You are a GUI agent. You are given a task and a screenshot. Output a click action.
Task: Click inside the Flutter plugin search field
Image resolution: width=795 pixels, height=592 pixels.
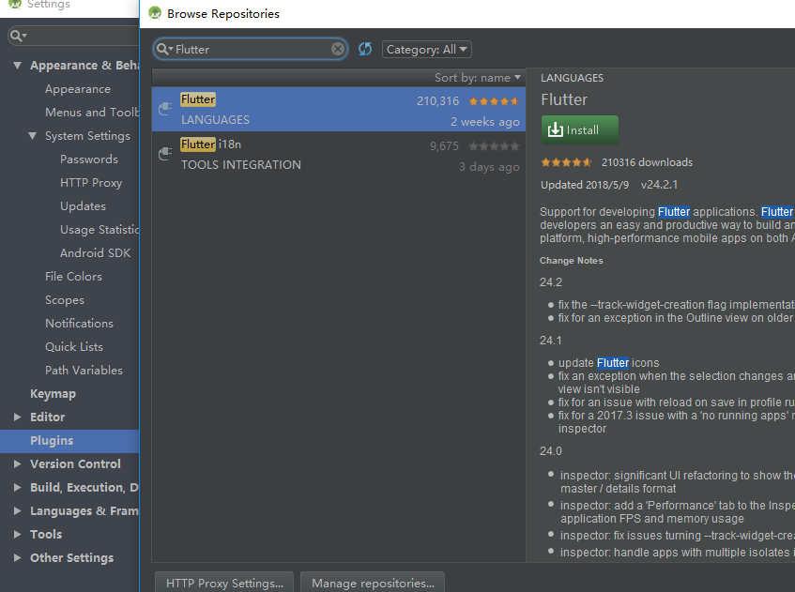coord(251,49)
